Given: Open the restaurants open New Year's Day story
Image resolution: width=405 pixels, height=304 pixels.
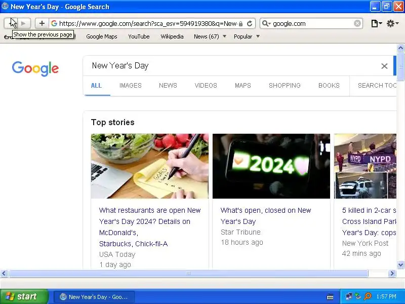Looking at the screenshot, I should click(150, 227).
